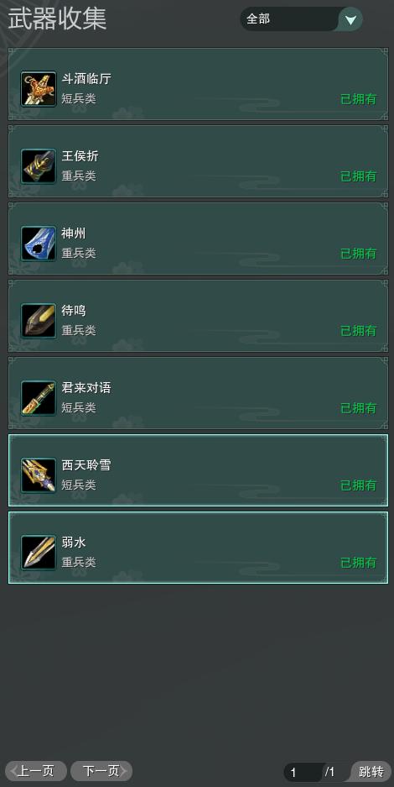This screenshot has height=787, width=394.
Task: Click 已拥有 status on 神州 row
Action: tap(359, 254)
